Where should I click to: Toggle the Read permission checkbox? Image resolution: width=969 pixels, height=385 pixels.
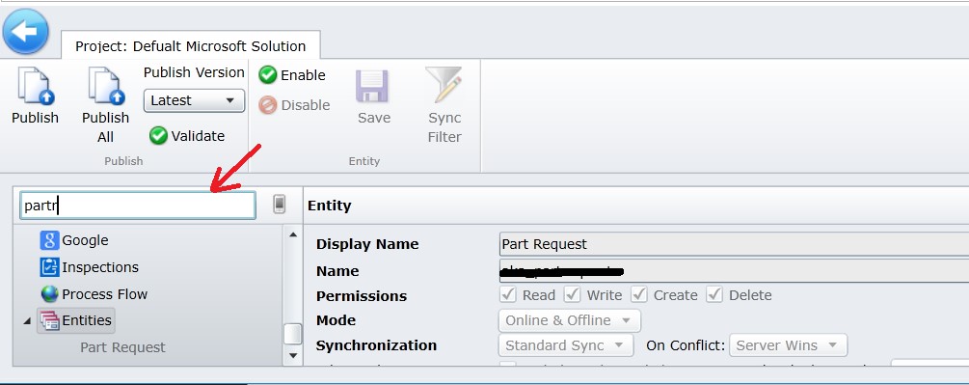(x=508, y=294)
